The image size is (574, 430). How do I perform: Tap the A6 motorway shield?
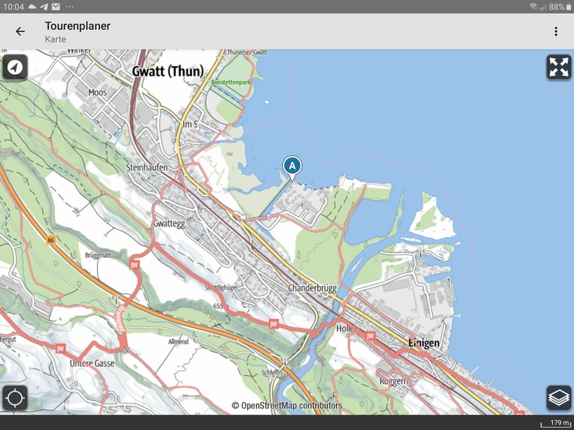click(x=51, y=240)
